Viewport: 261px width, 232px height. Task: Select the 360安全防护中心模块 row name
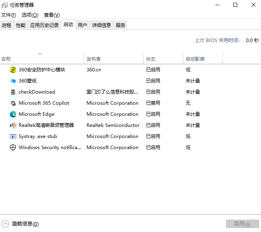pyautogui.click(x=42, y=70)
